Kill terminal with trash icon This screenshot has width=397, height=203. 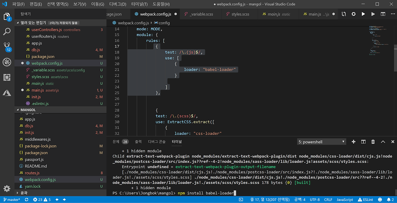[x=373, y=142]
